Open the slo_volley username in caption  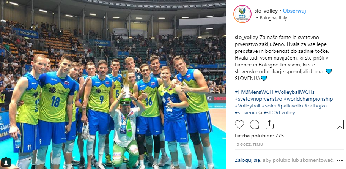[x=247, y=37]
